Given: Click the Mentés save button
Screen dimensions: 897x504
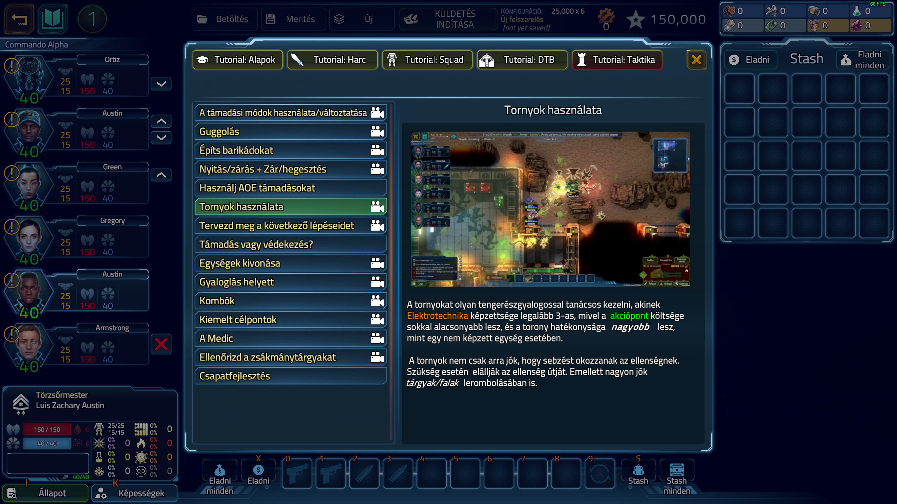Looking at the screenshot, I should 293,19.
